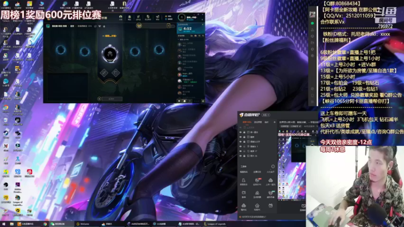Click the leftmost empty ring invite slot

pyautogui.click(x=61, y=50)
